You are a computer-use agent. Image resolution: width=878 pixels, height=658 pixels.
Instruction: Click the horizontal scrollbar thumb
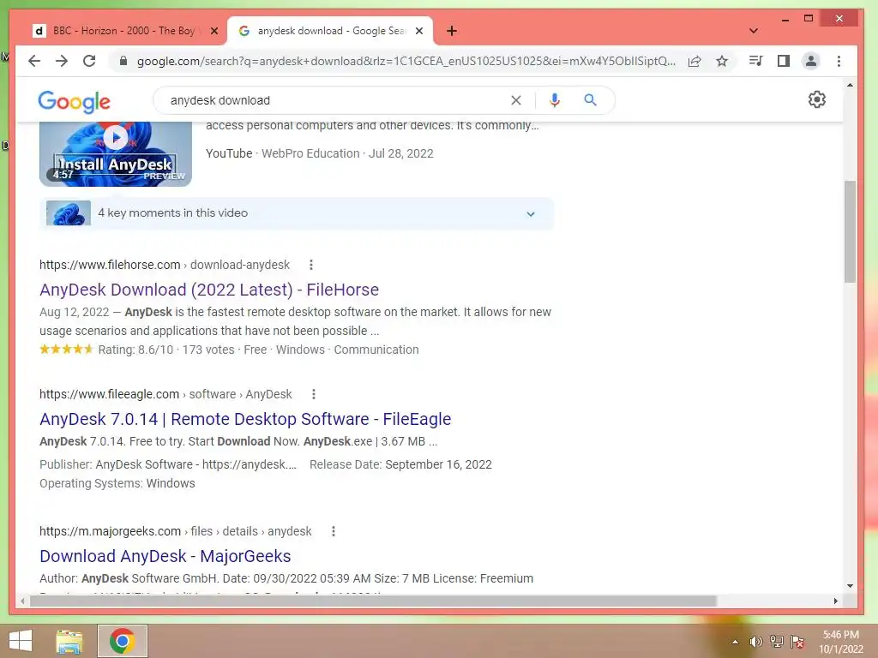[x=374, y=601]
